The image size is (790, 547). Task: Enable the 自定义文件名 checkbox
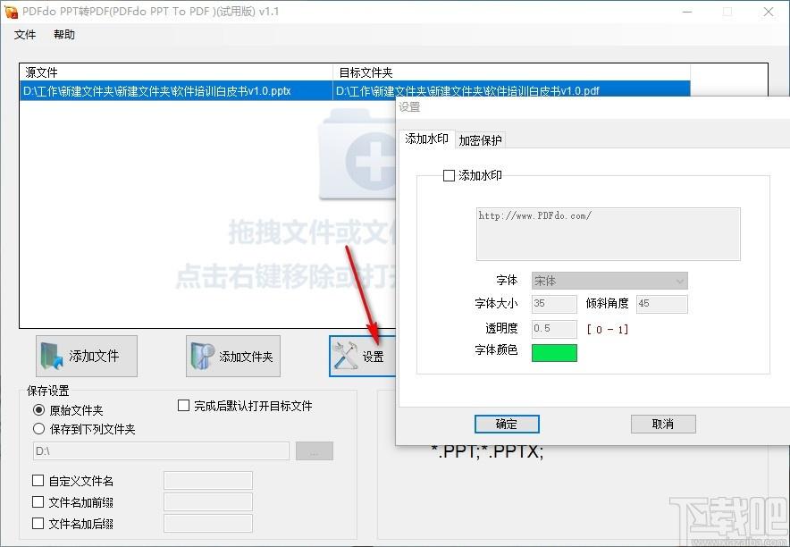tap(38, 481)
